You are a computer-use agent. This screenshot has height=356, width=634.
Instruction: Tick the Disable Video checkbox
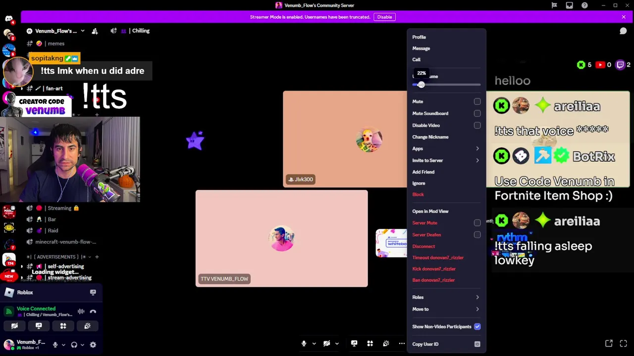(477, 125)
